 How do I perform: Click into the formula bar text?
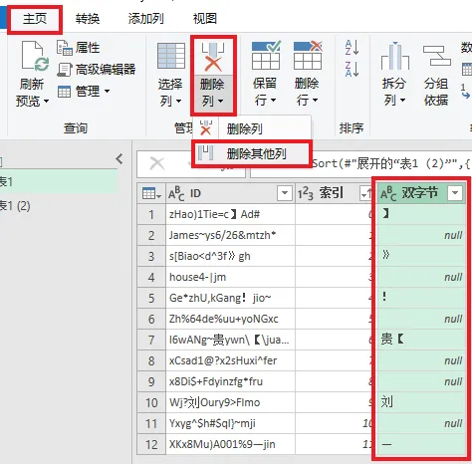(391, 163)
